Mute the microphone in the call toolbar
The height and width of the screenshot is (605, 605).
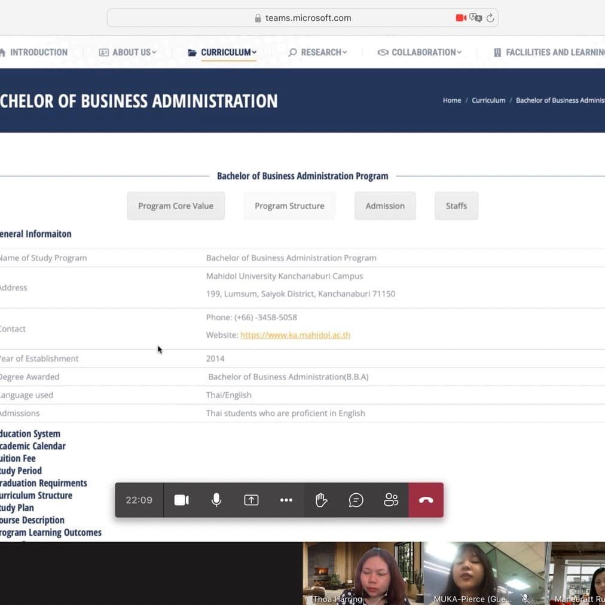click(216, 500)
